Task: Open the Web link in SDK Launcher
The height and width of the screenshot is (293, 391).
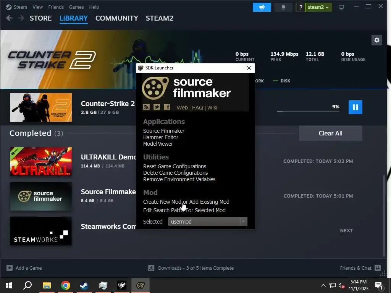Action: tap(182, 108)
